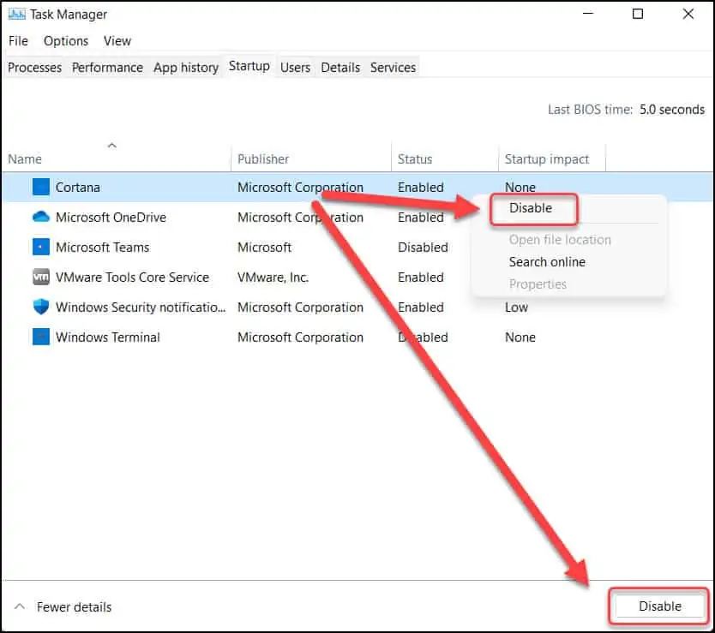Switch to the App history tab

tap(186, 68)
